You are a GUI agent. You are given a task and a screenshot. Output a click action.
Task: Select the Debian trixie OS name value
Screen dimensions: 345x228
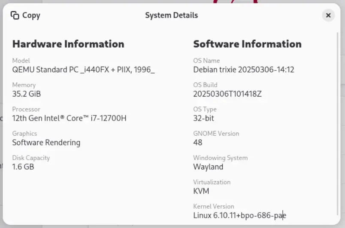click(x=244, y=70)
